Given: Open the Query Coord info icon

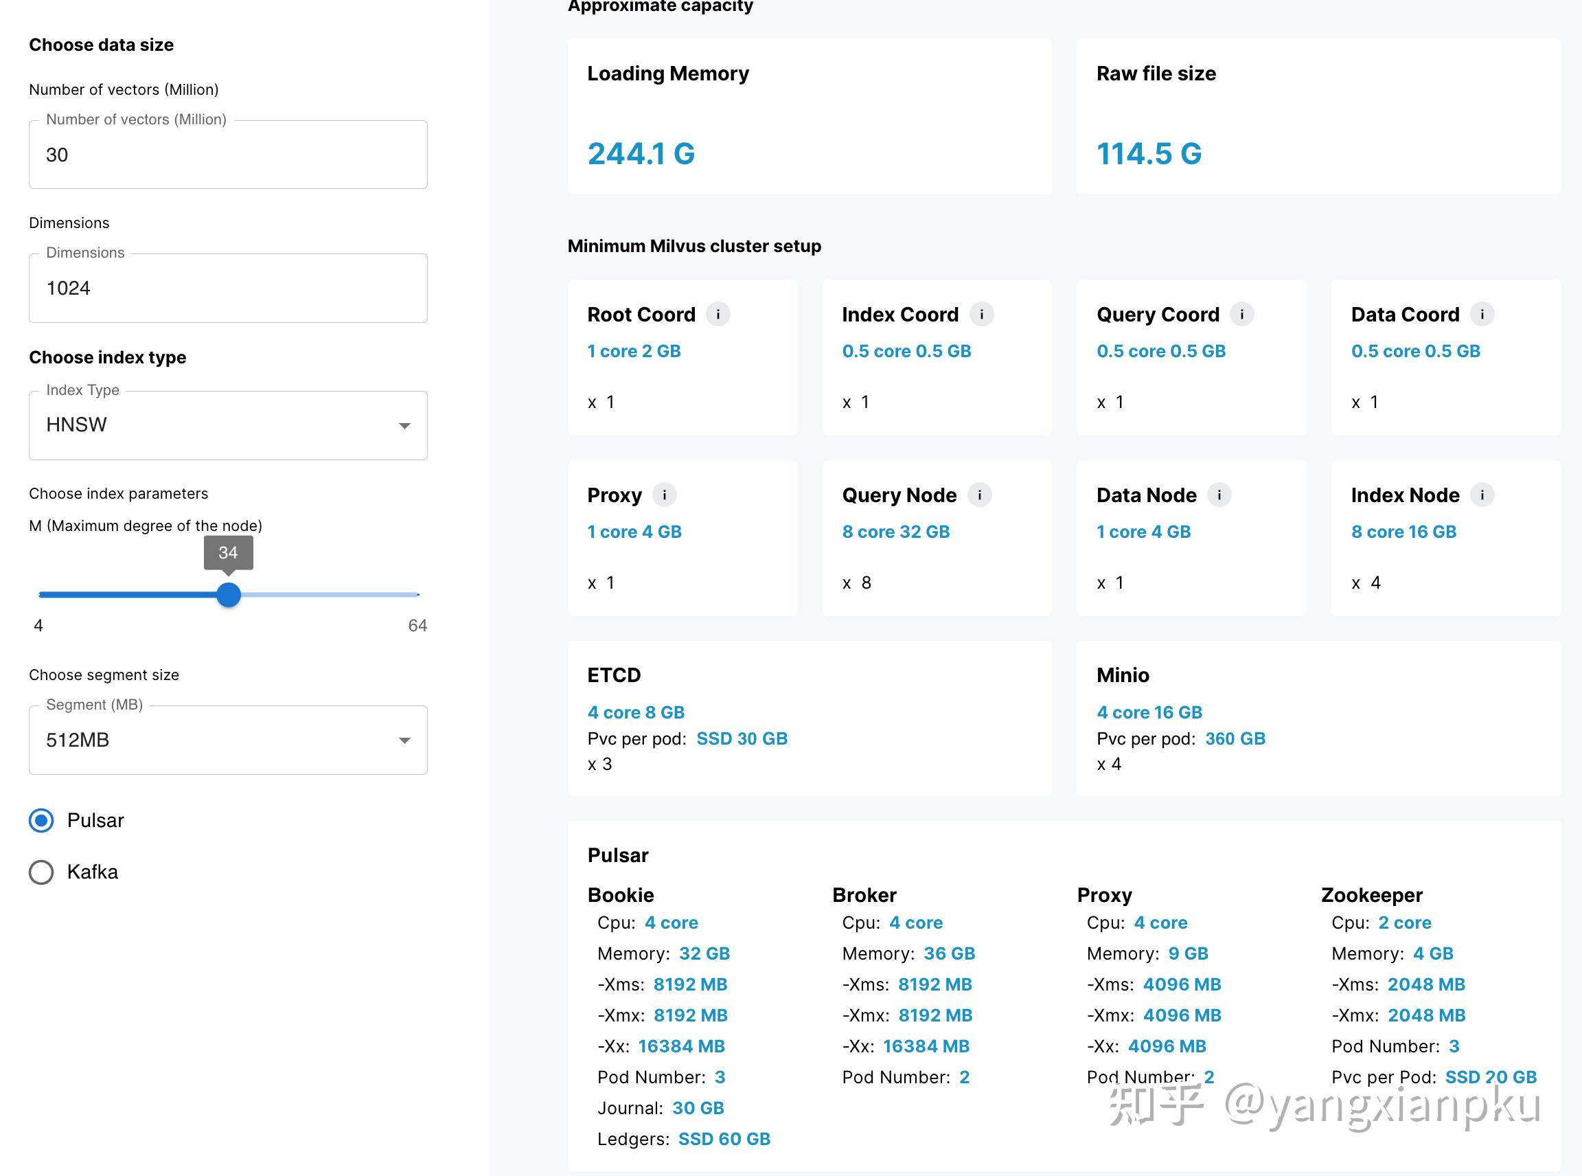Looking at the screenshot, I should (x=1242, y=314).
